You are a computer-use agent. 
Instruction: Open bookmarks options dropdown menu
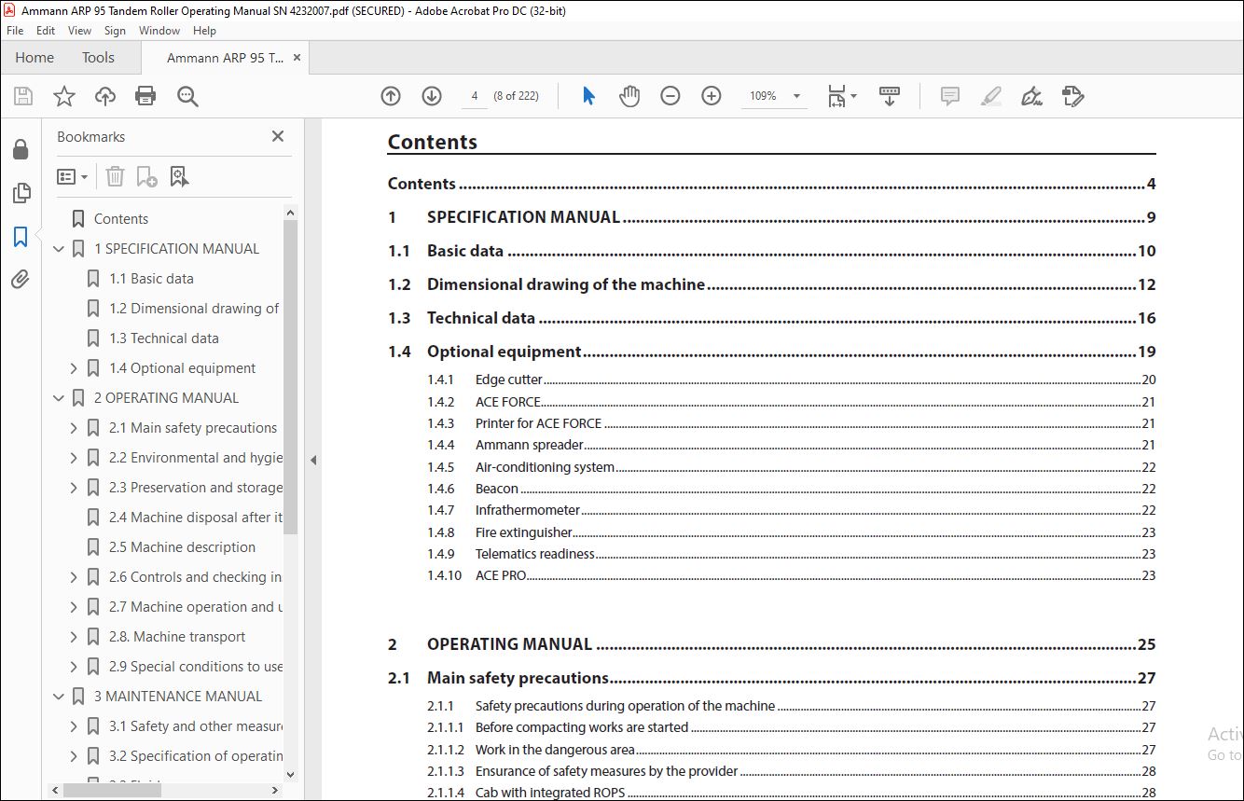pos(72,176)
